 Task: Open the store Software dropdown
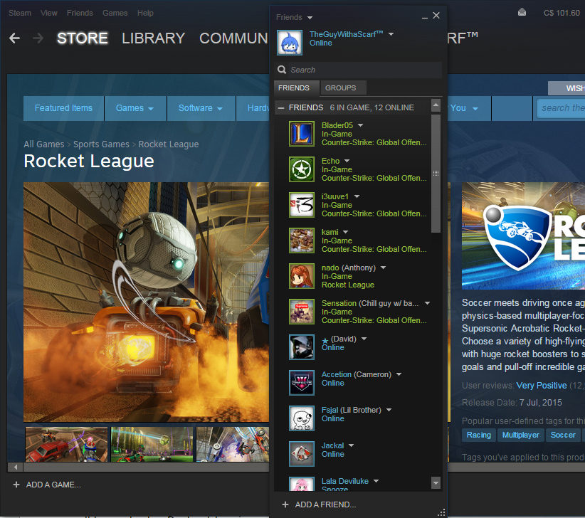click(x=201, y=108)
